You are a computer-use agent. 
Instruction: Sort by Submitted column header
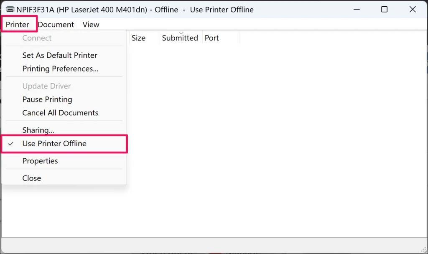[181, 38]
